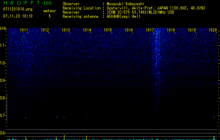220x140 pixels.
Task: Click the kHz axis unit label
Action: [3, 28]
